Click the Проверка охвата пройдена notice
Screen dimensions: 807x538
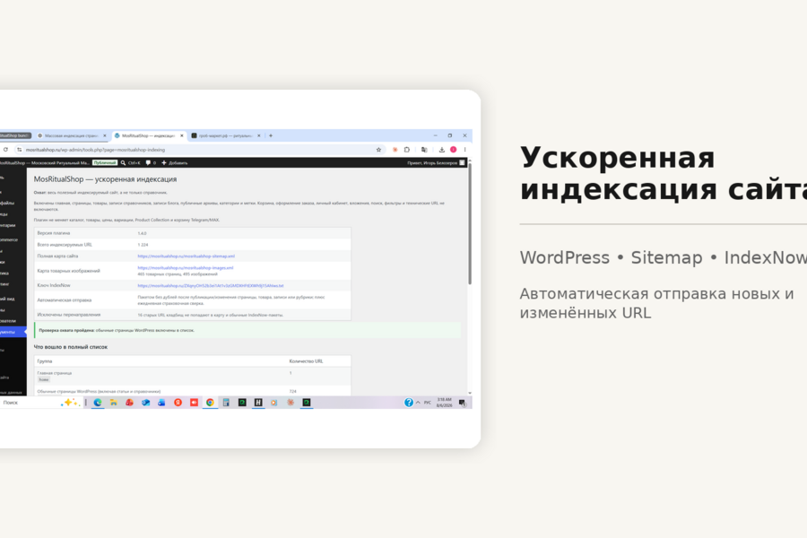247,330
